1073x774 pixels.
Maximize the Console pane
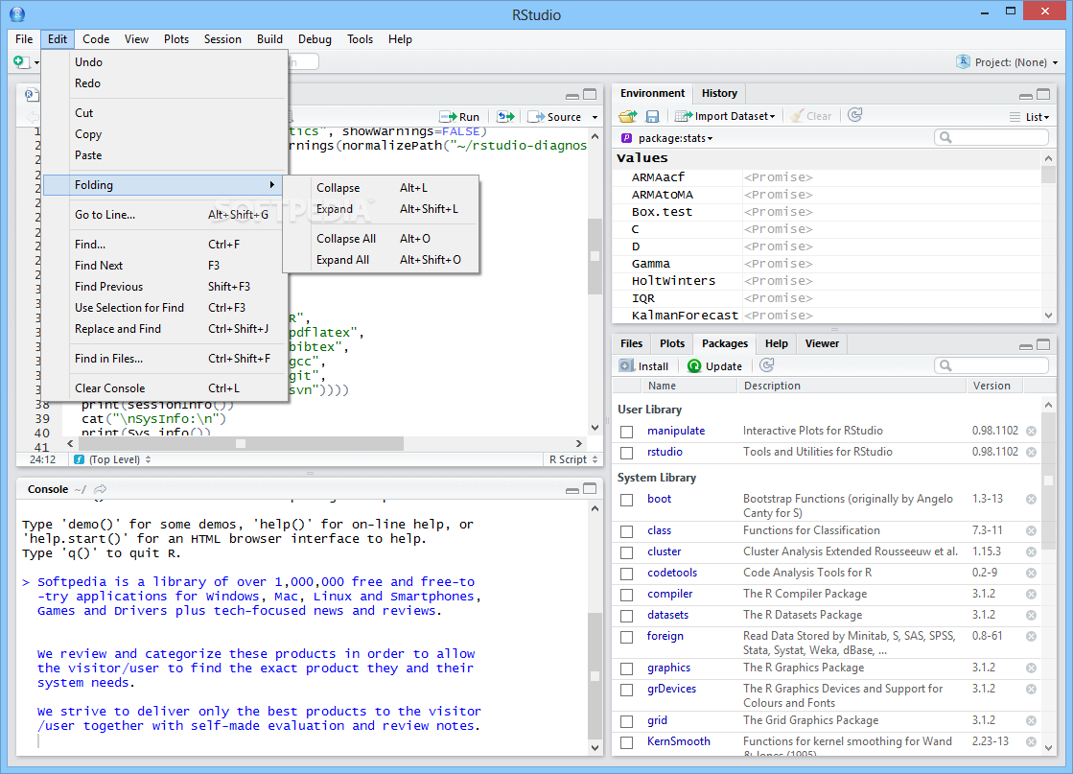click(x=590, y=488)
